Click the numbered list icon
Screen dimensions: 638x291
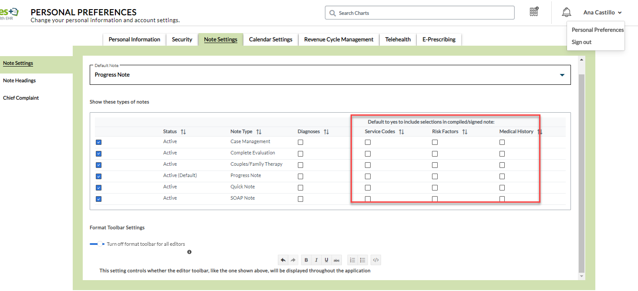tap(353, 260)
